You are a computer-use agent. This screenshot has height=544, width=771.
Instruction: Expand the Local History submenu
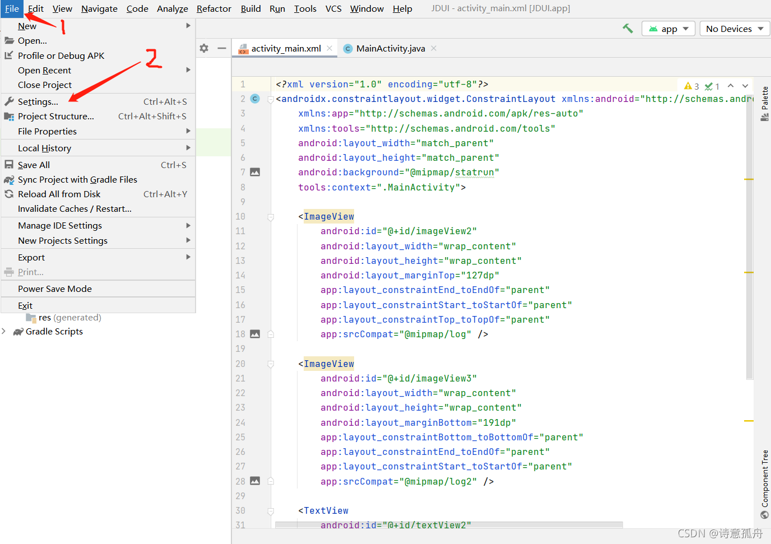coord(98,148)
